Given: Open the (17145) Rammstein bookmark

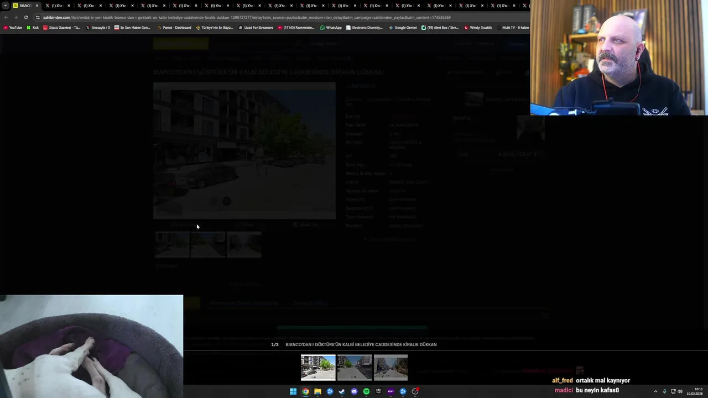Looking at the screenshot, I should [x=296, y=28].
